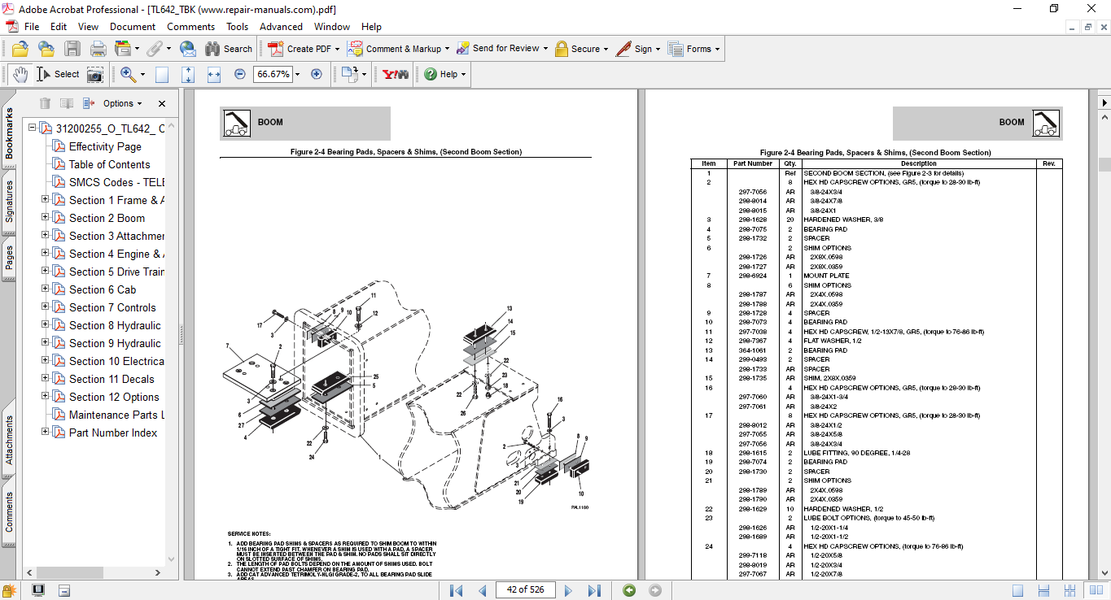The width and height of the screenshot is (1111, 600).
Task: Choose the Fit Width view icon
Action: [214, 74]
